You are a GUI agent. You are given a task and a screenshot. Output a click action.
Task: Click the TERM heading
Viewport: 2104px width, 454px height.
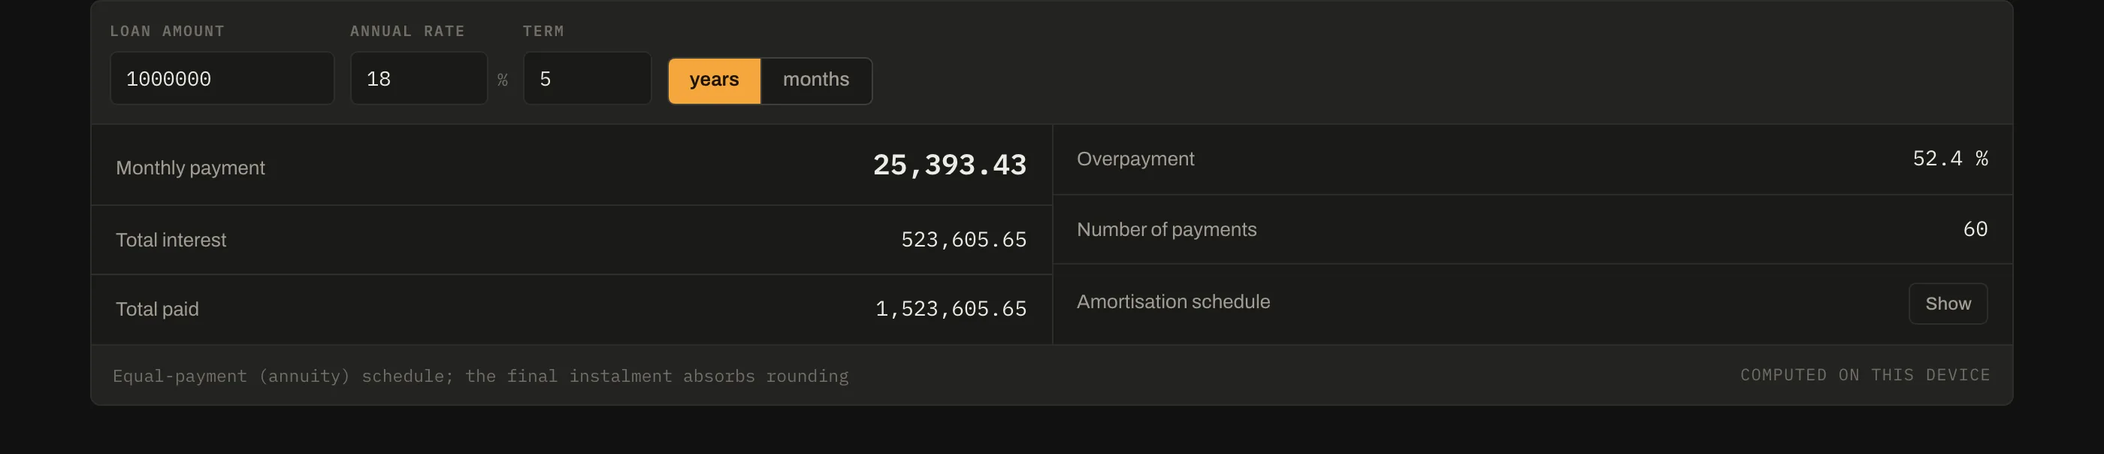point(543,31)
